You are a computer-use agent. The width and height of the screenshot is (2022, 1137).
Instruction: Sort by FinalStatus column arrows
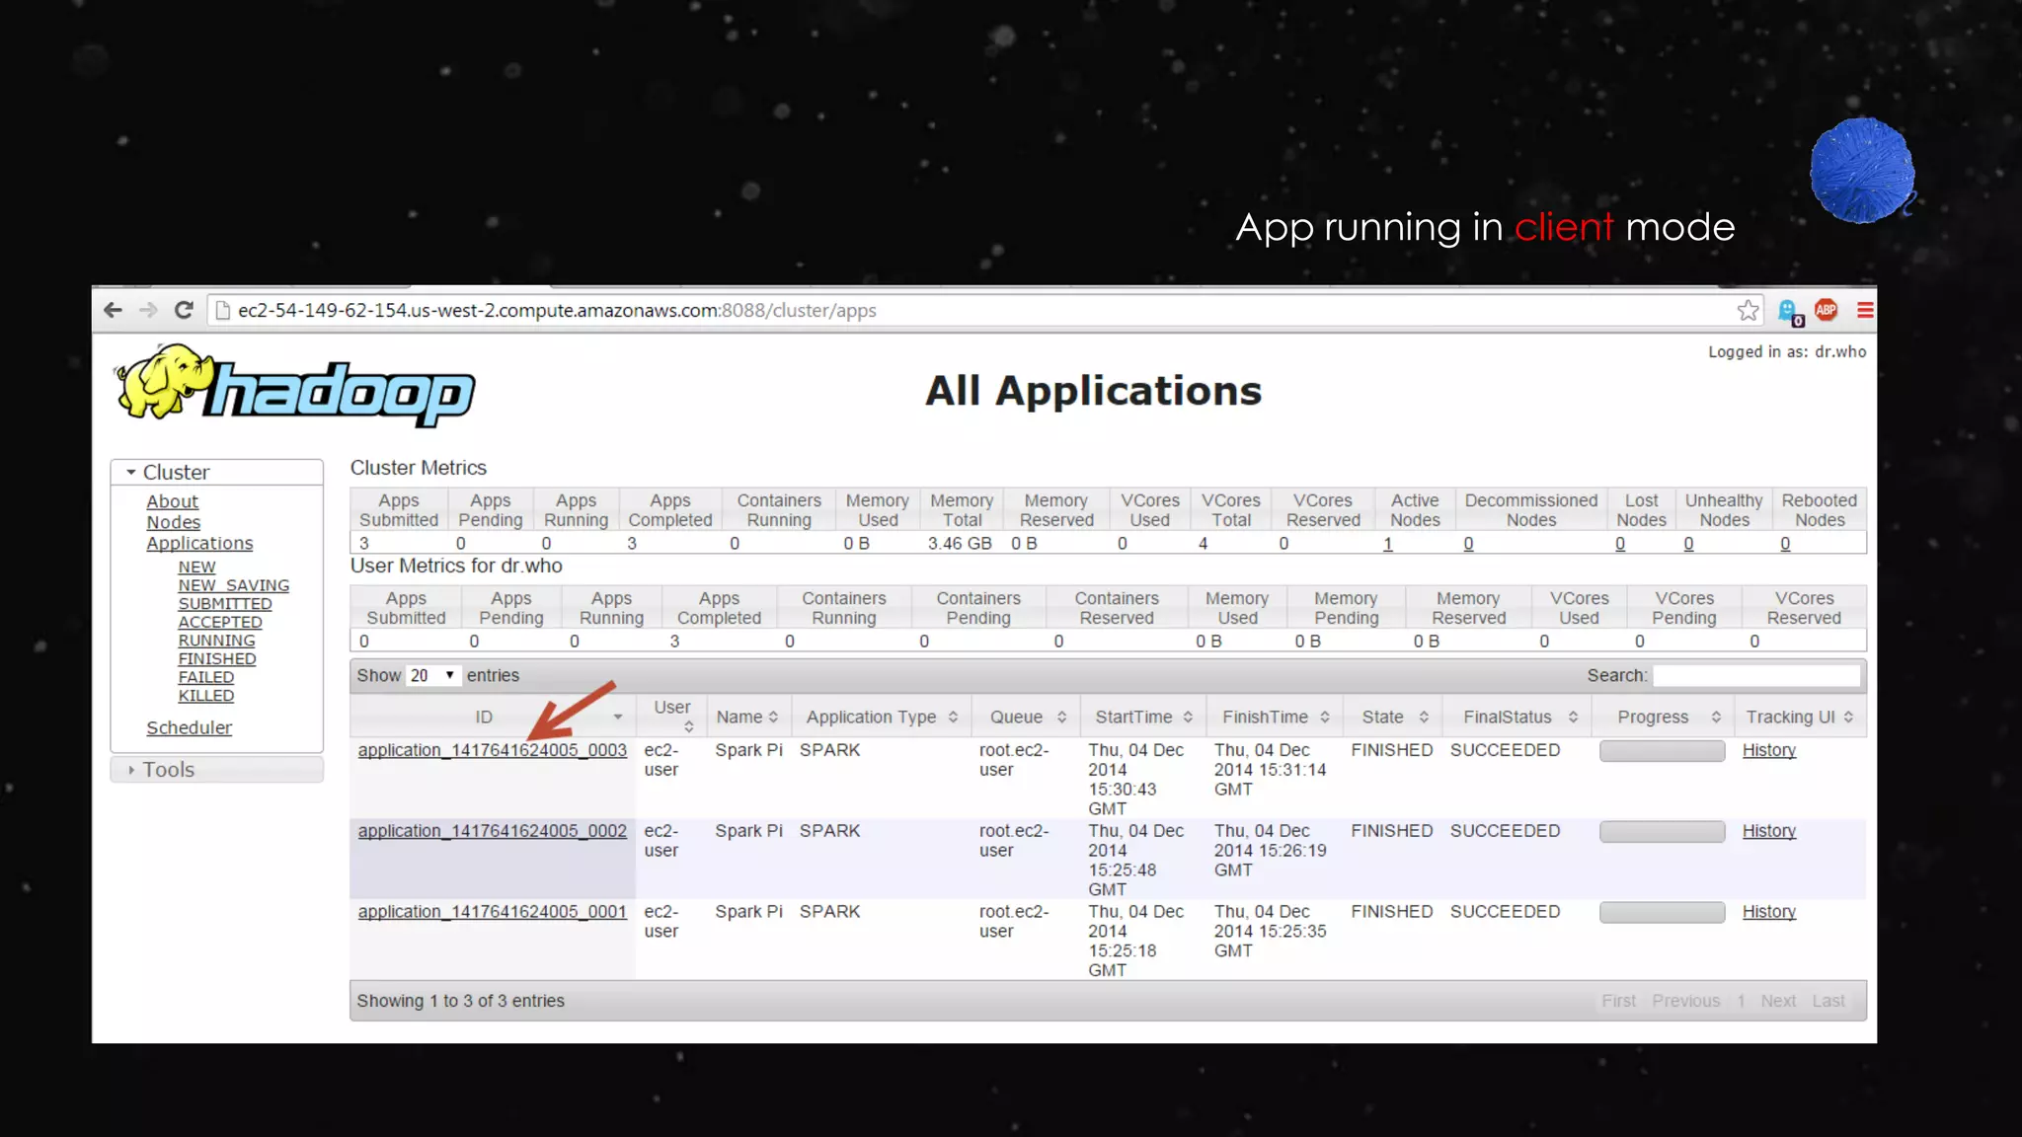coord(1573,718)
